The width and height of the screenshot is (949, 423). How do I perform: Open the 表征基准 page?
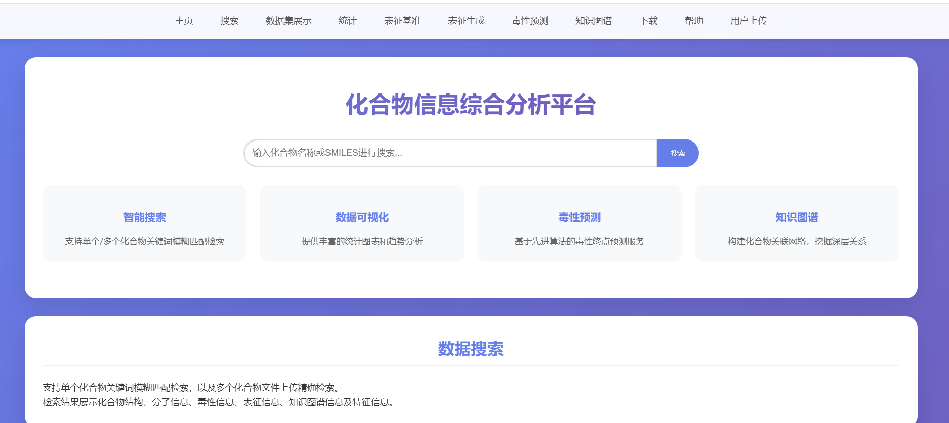tap(402, 21)
